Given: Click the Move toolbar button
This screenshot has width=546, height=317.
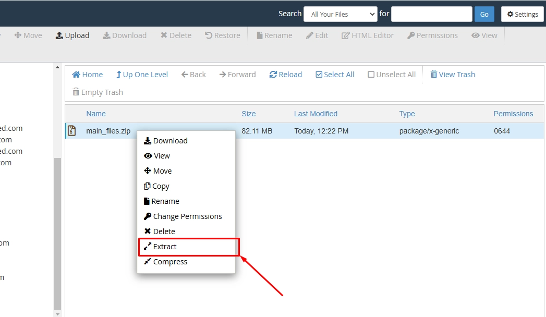Looking at the screenshot, I should point(28,35).
